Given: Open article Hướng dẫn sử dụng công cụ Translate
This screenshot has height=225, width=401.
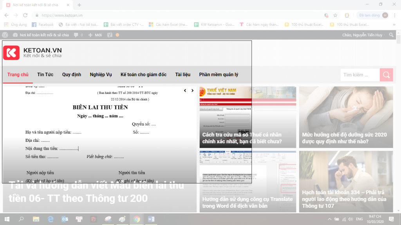Looking at the screenshot, I should [247, 203].
